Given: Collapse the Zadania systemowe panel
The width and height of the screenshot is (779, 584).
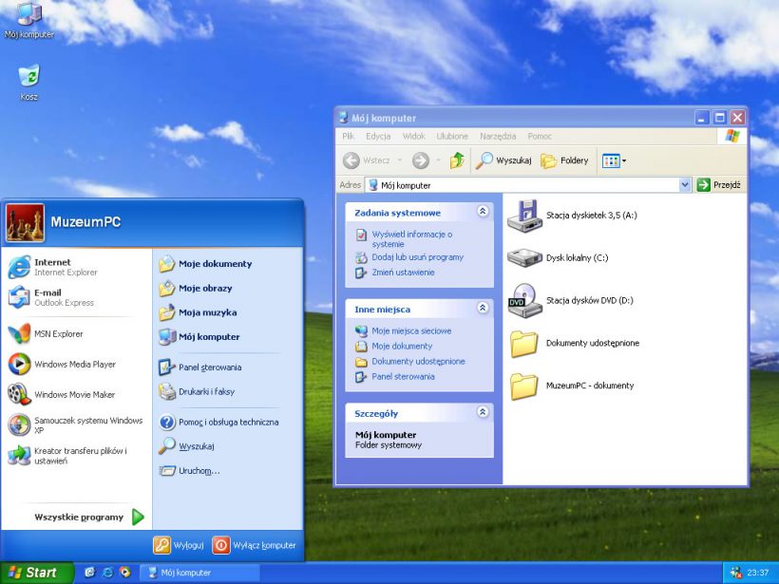Looking at the screenshot, I should (x=483, y=213).
